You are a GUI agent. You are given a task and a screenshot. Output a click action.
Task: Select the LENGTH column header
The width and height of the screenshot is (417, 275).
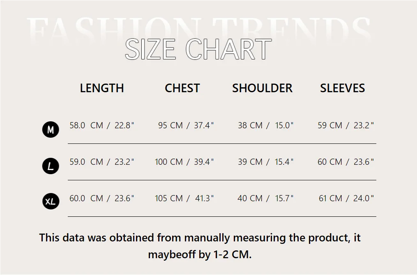tap(102, 88)
